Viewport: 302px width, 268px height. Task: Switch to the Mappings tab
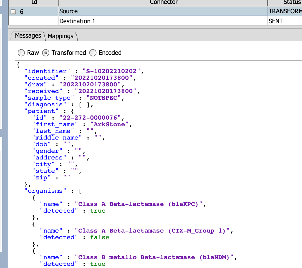(x=61, y=36)
